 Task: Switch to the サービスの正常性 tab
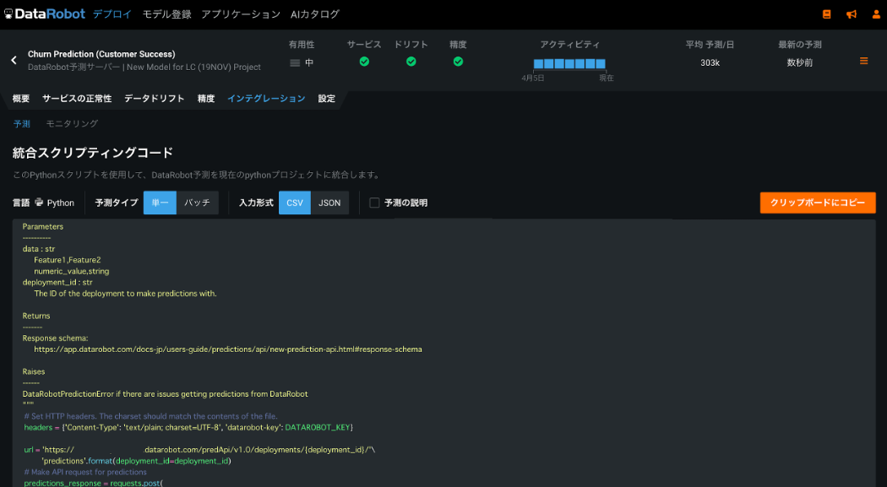tap(77, 98)
